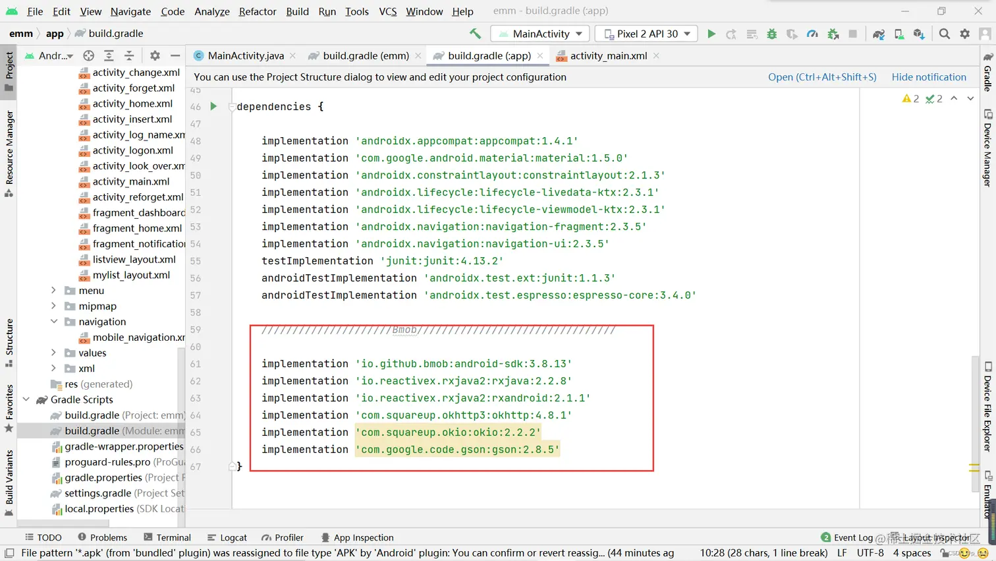The height and width of the screenshot is (561, 996).
Task: Hide the project panel minus icon
Action: tap(175, 56)
